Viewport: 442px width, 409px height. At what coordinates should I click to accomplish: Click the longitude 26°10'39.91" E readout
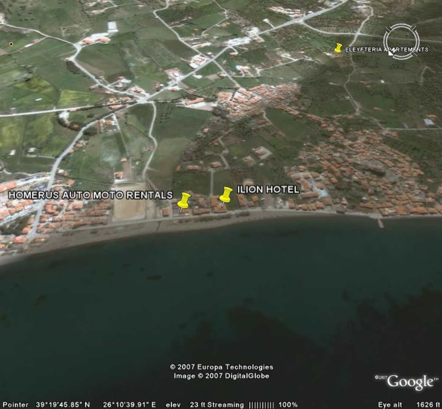(x=129, y=405)
